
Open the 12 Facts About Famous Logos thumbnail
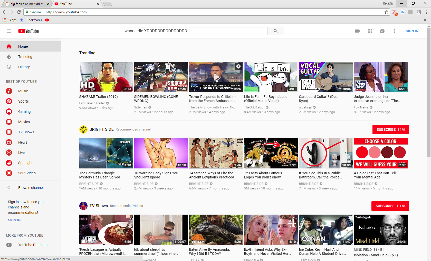[x=271, y=153]
